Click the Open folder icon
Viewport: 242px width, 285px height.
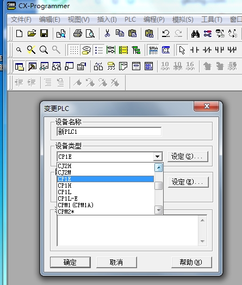[32, 34]
